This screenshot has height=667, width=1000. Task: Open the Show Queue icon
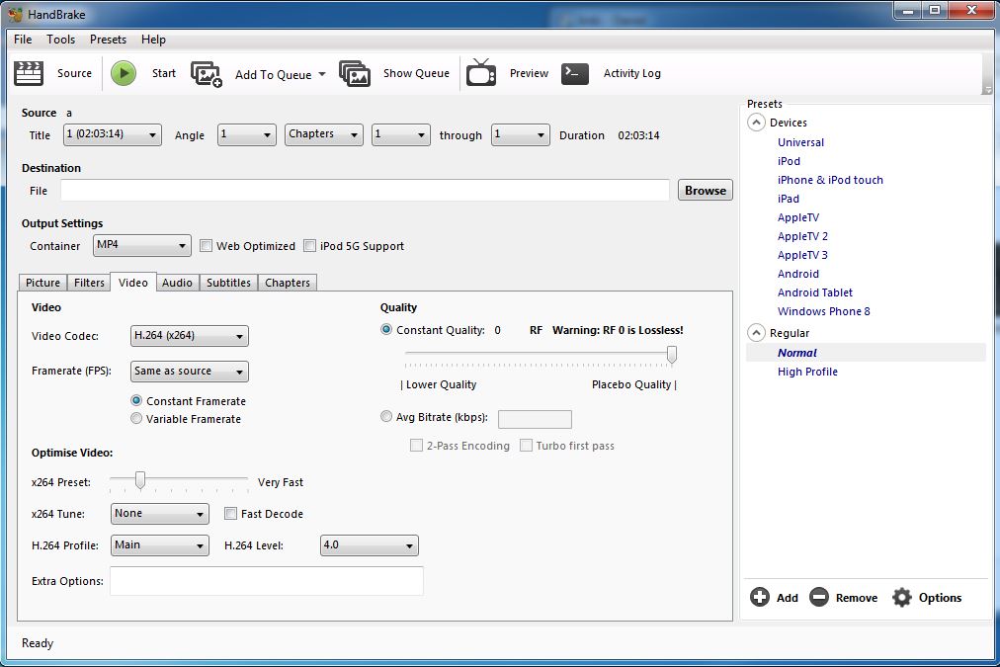[355, 73]
